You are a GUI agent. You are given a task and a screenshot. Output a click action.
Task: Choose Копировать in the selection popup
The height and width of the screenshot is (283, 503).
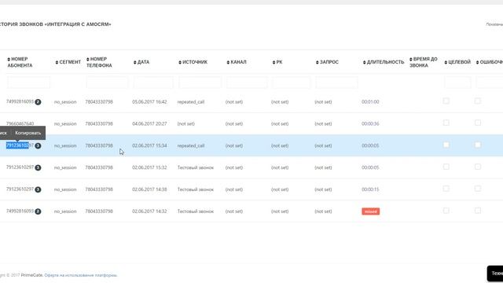click(28, 133)
